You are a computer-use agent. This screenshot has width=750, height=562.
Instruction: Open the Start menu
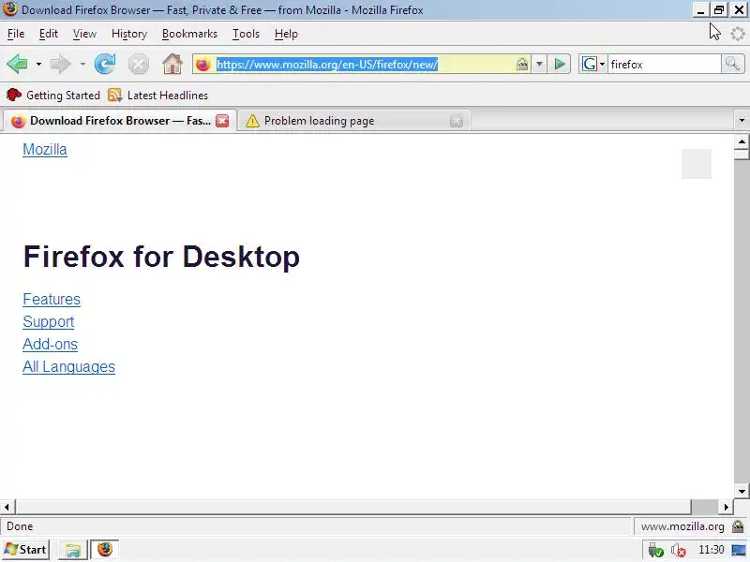(25, 550)
